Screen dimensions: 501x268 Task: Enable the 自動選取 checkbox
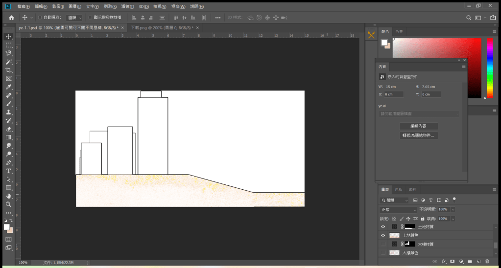pyautogui.click(x=40, y=18)
